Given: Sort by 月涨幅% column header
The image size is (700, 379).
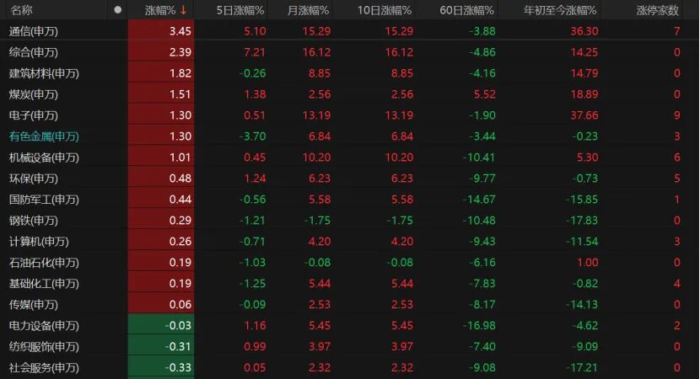Looking at the screenshot, I should [308, 10].
